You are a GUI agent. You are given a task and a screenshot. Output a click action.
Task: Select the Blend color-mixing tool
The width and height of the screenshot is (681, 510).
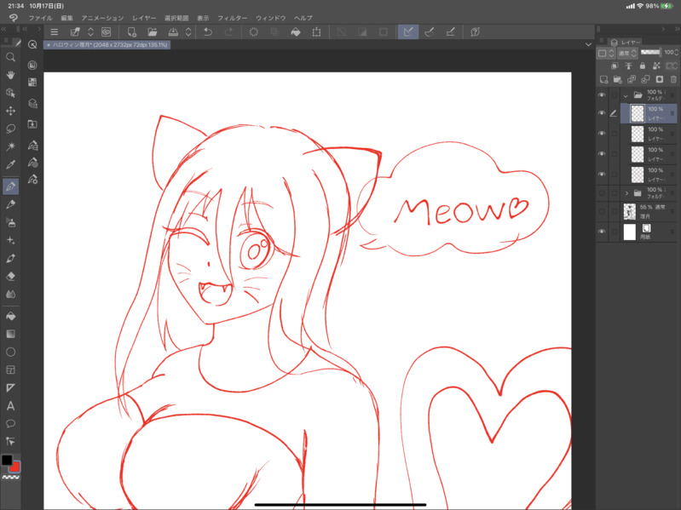tap(11, 295)
